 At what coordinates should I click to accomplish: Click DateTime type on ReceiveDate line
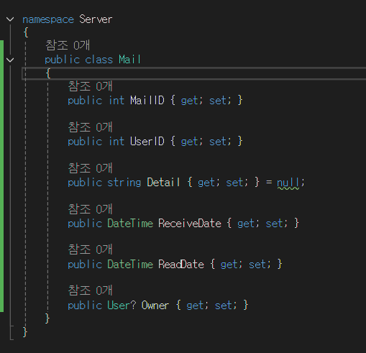[130, 224]
